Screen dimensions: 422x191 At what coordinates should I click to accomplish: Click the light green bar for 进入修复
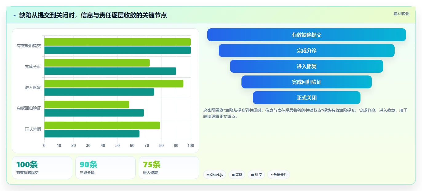coord(114,83)
